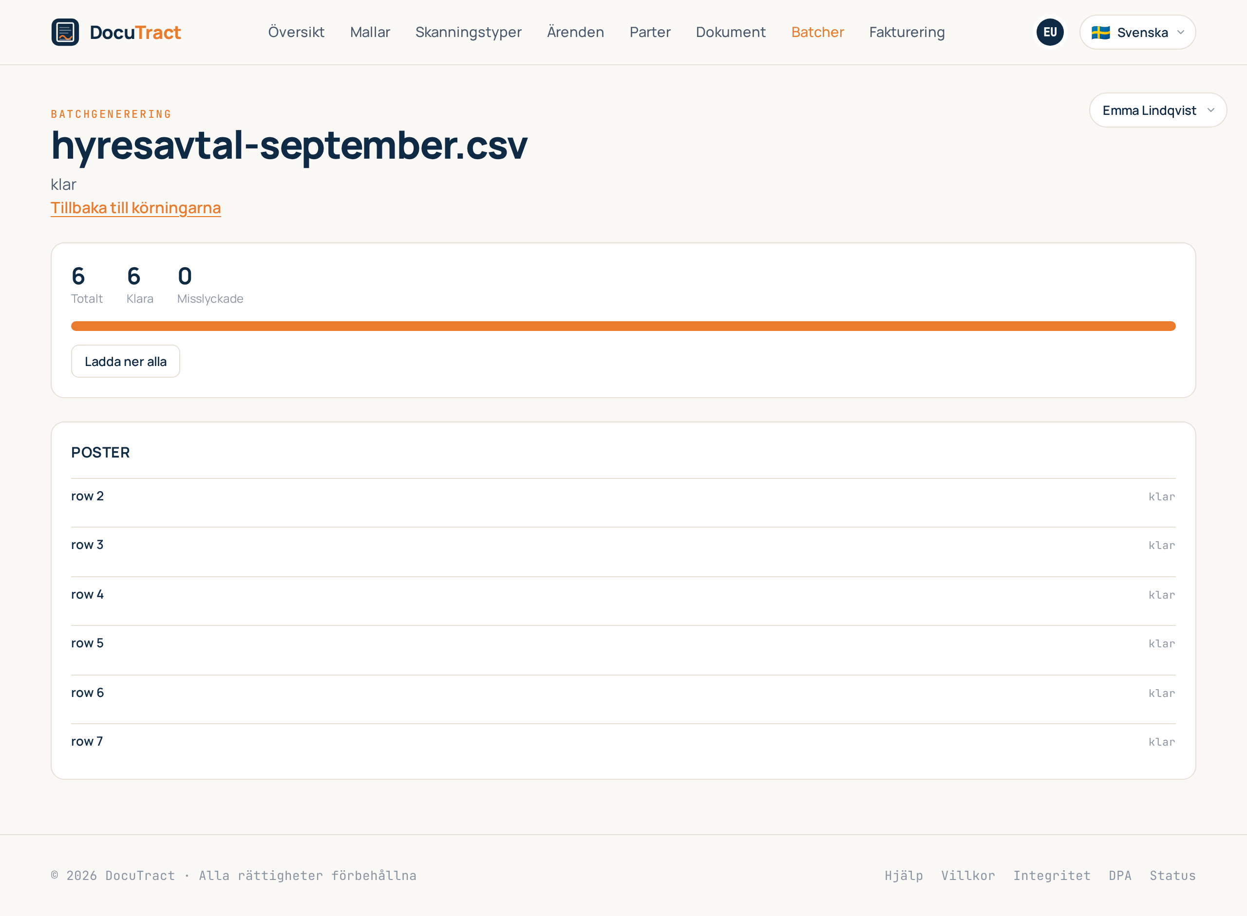Open the Hjälp footer link
The width and height of the screenshot is (1247, 916).
tap(904, 876)
